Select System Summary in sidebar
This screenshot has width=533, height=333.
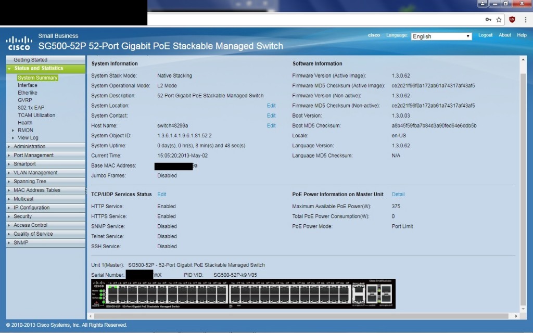click(37, 78)
